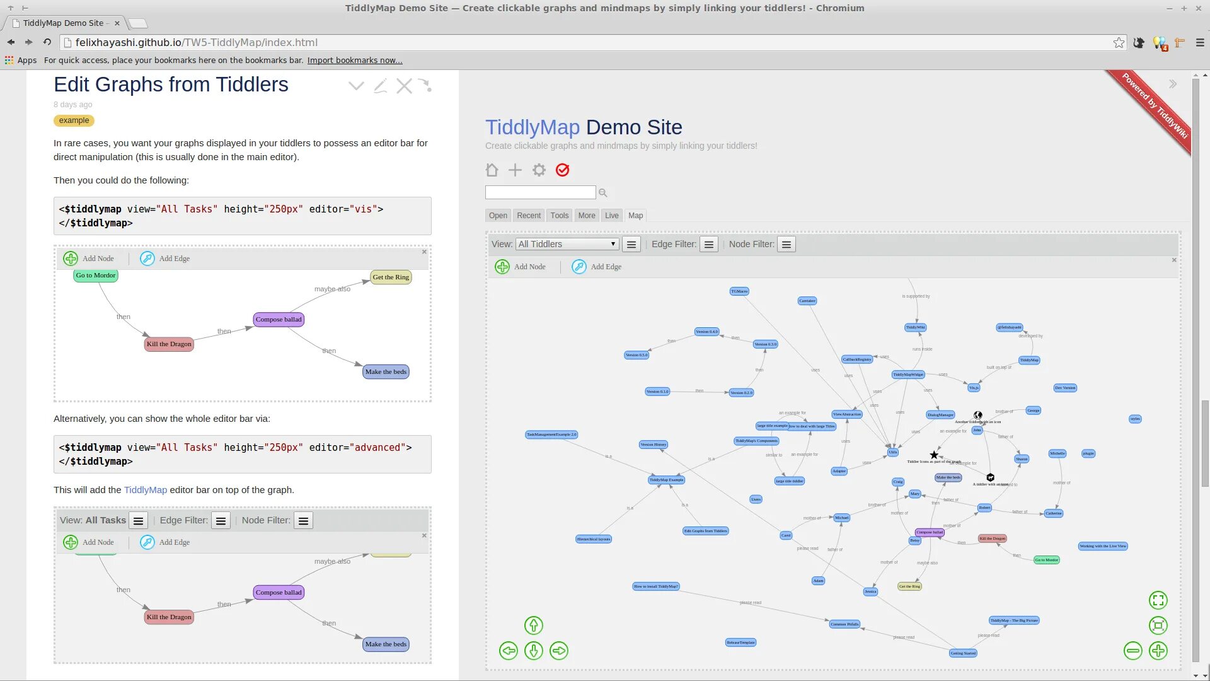1210x681 pixels.
Task: Click the Open button in navigation bar
Action: coord(498,216)
